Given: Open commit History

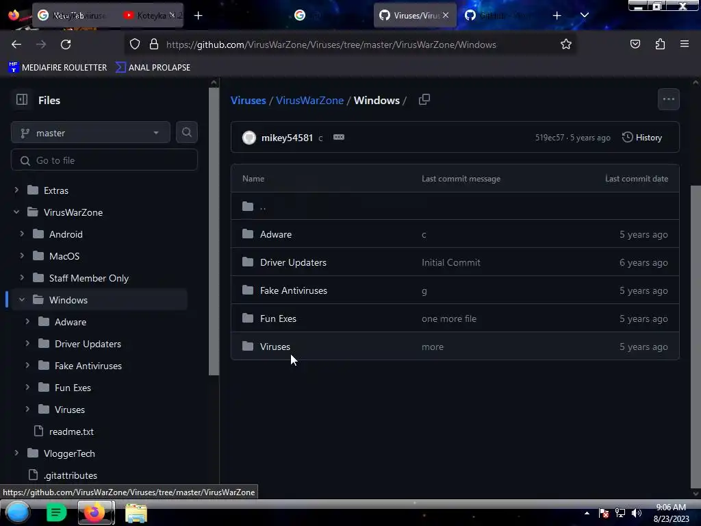Looking at the screenshot, I should point(642,137).
